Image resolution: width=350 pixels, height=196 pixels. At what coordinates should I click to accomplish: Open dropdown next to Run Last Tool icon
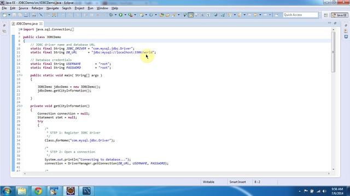[x=135, y=15]
